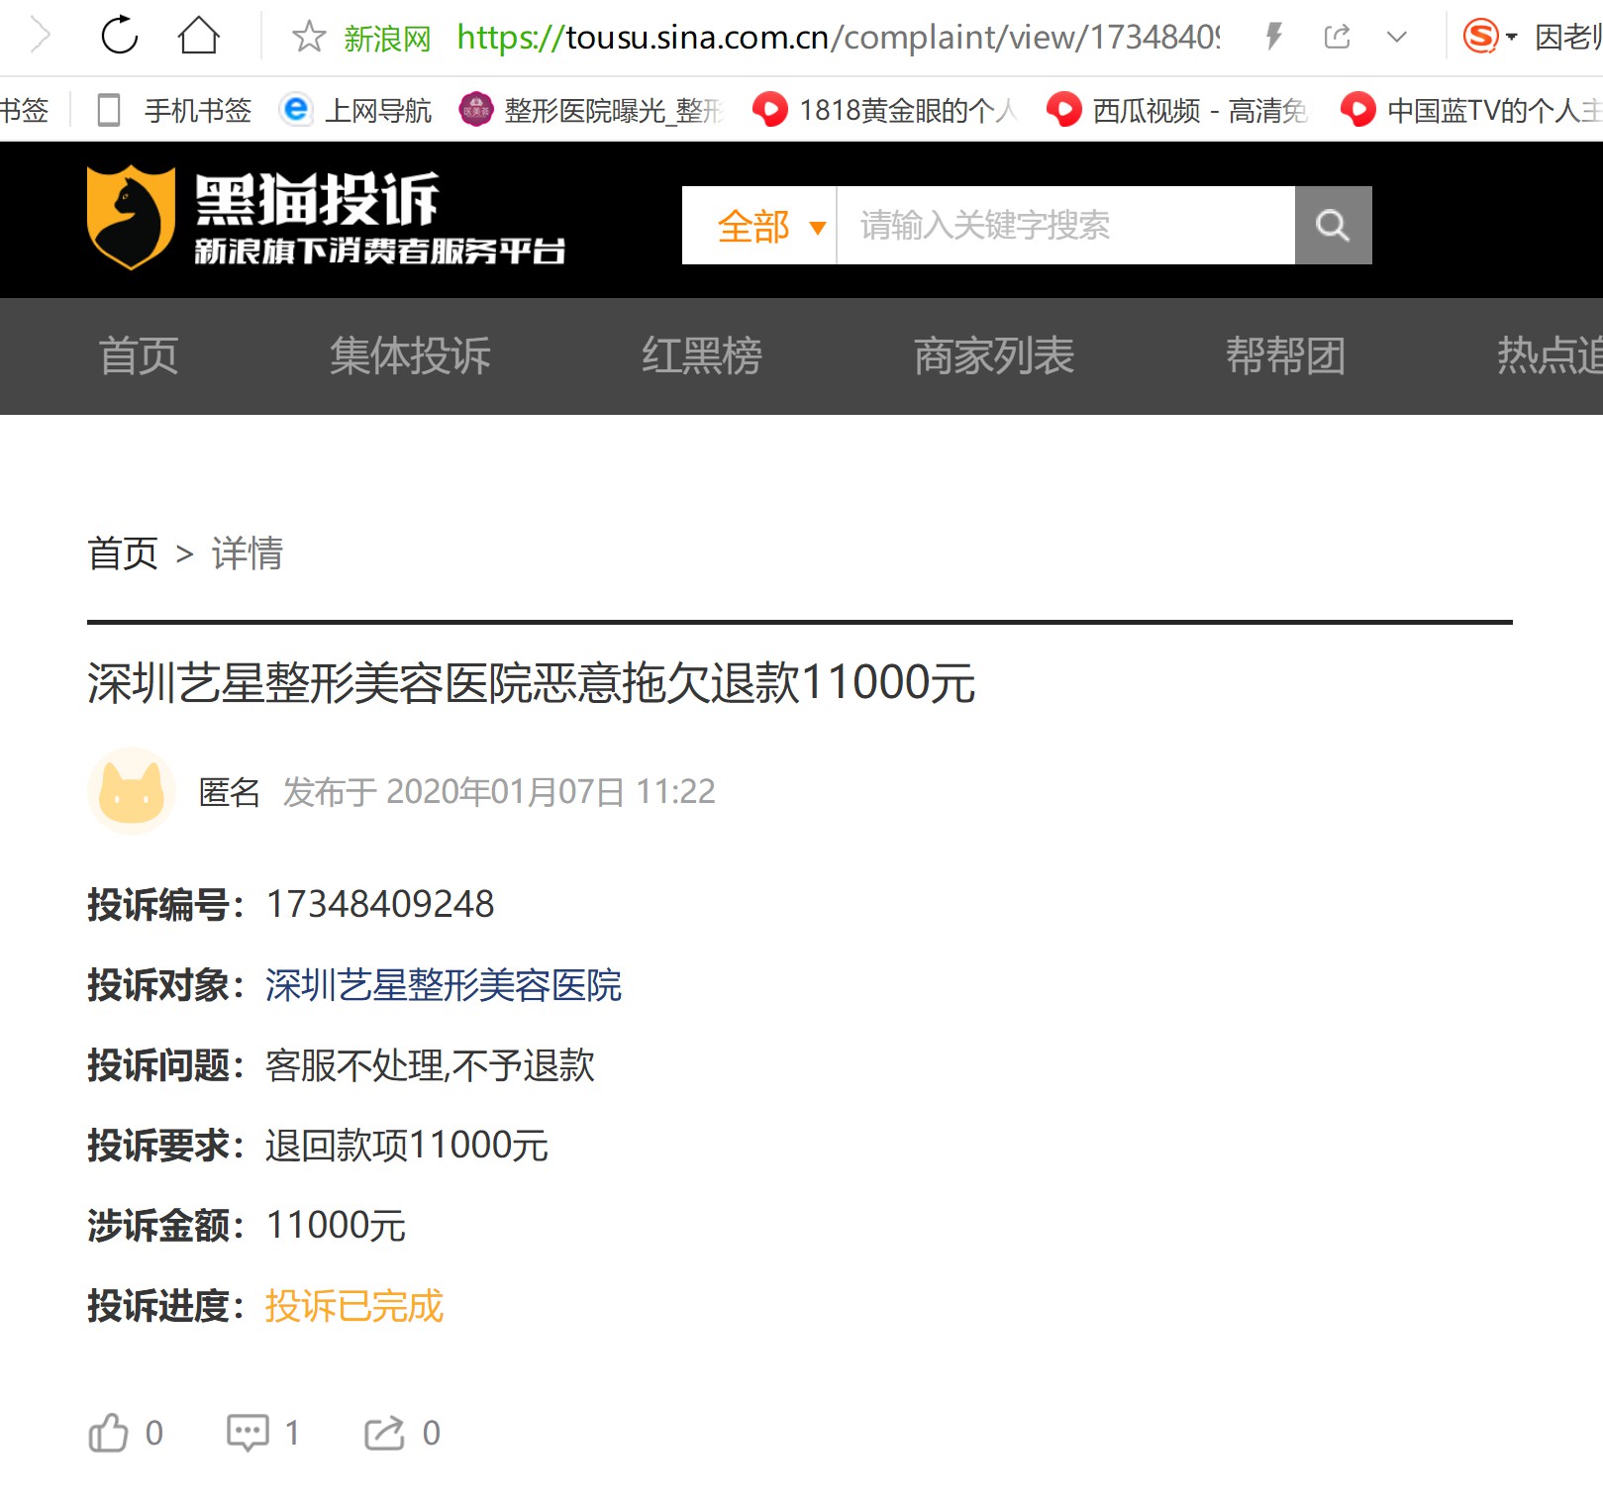
Task: Click the 11000元 amount value
Action: (337, 1226)
